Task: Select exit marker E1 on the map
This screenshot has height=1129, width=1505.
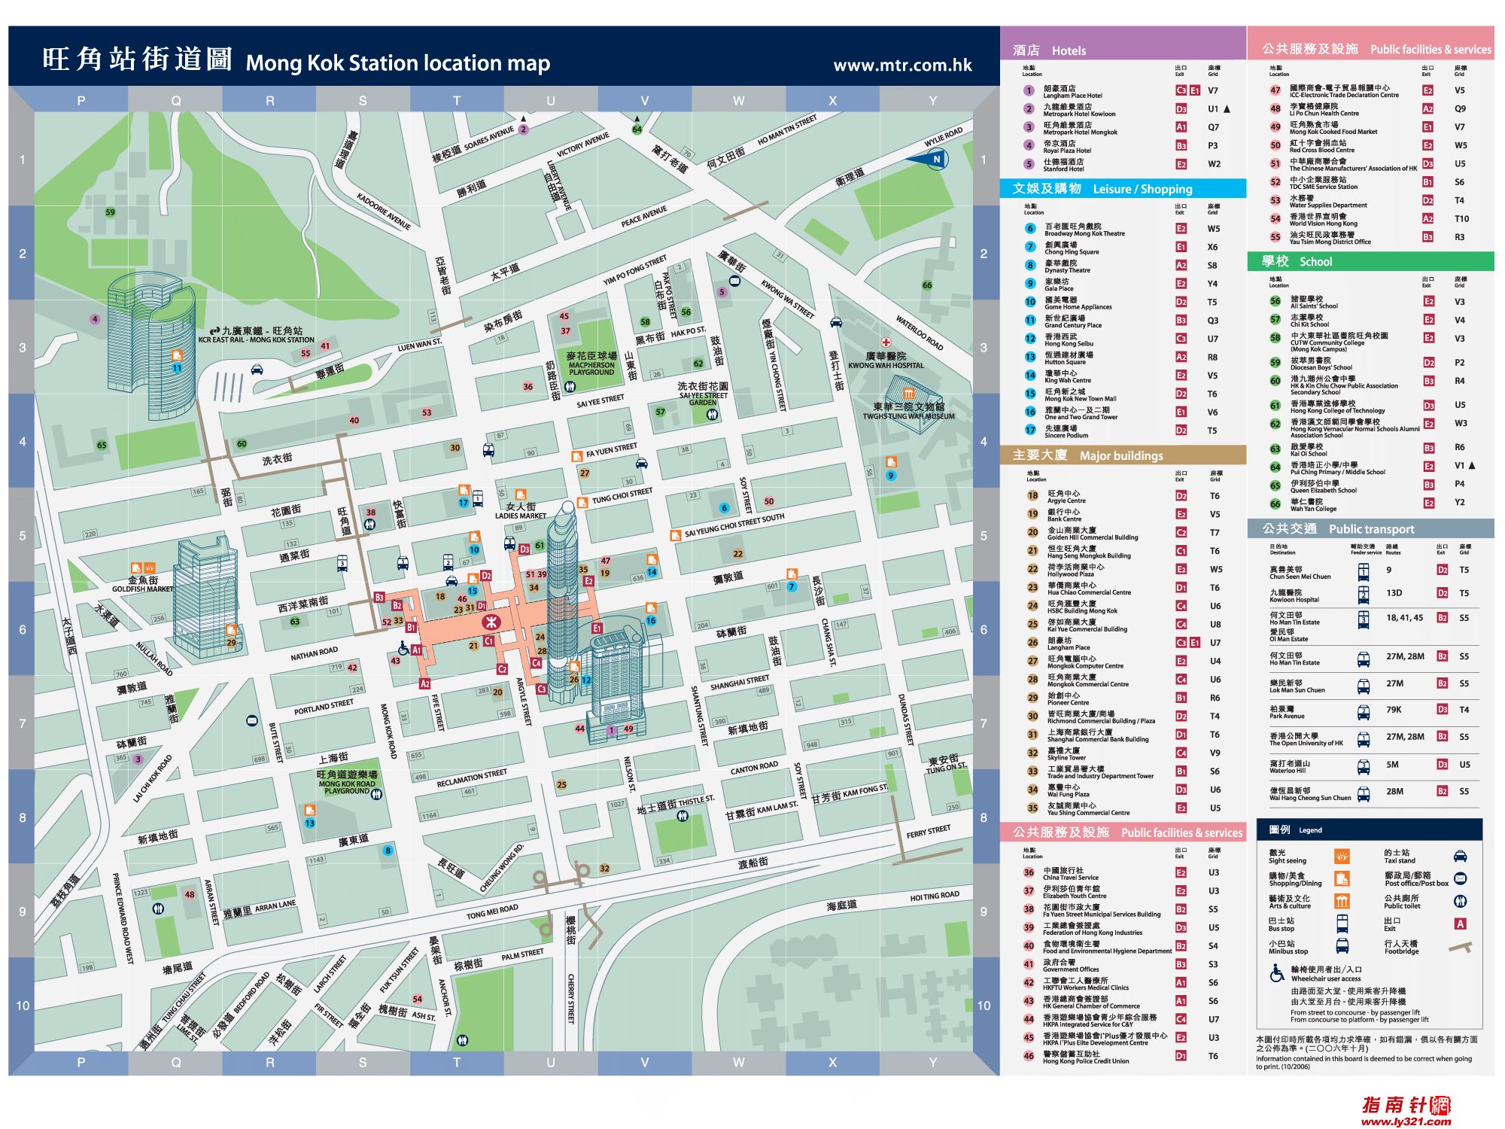Action: point(597,628)
